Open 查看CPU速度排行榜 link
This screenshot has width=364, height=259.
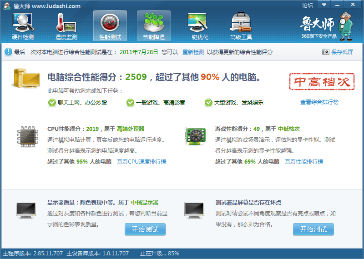[142, 162]
